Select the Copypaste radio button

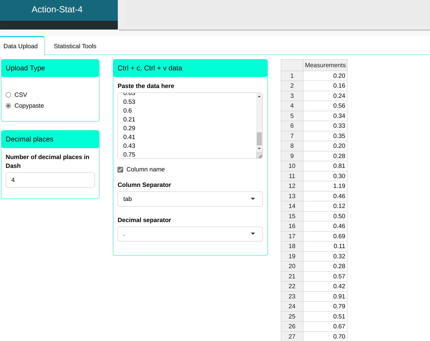(x=8, y=106)
